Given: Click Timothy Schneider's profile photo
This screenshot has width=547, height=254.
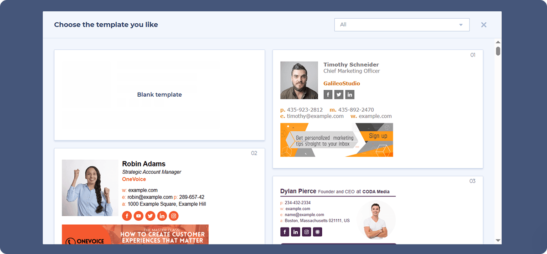Looking at the screenshot, I should 299,80.
